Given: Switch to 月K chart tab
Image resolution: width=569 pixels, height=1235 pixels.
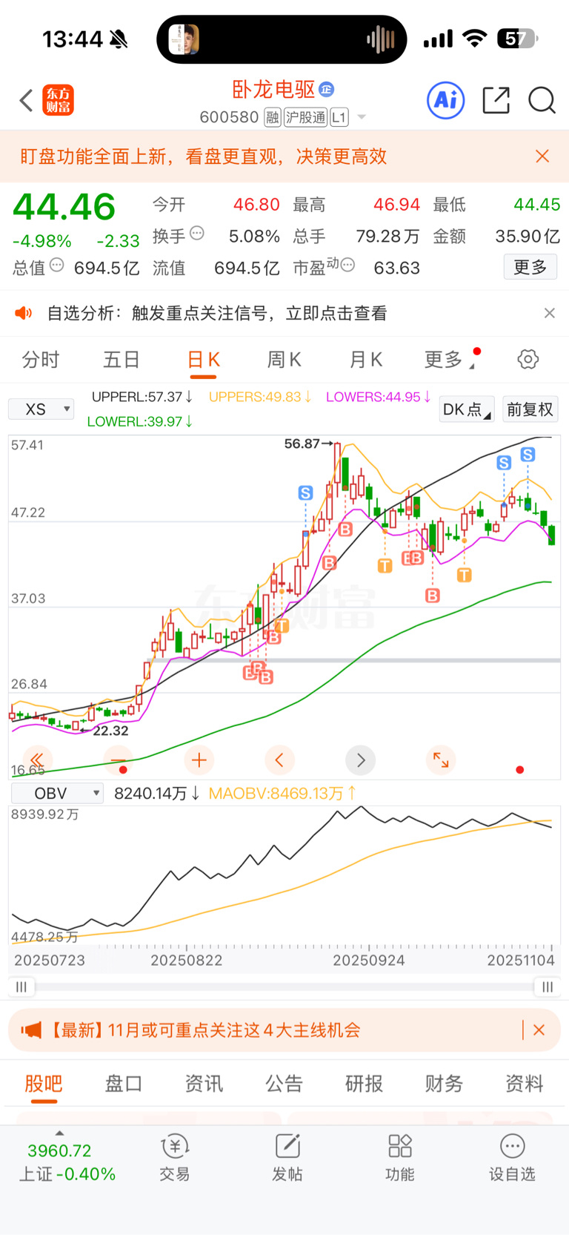Looking at the screenshot, I should (x=366, y=360).
